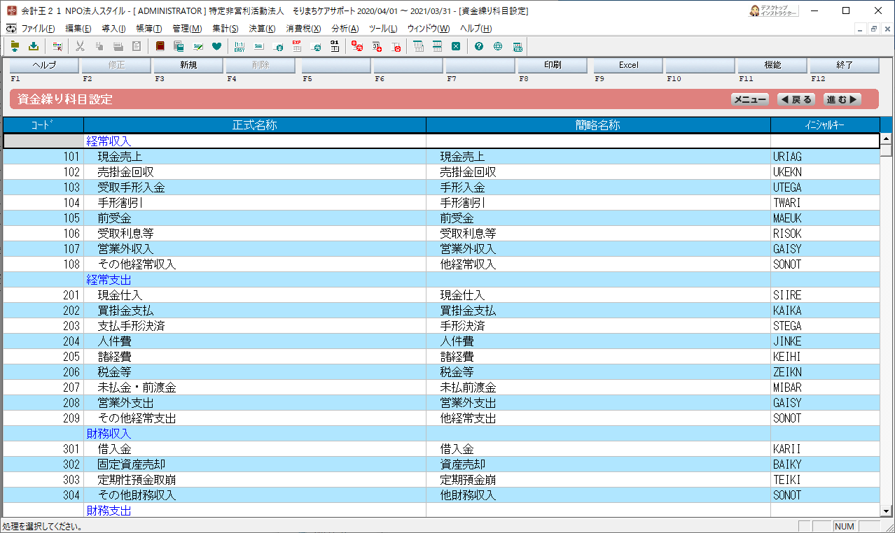Click the EXP export toolbar icon
The height and width of the screenshot is (533, 895).
pyautogui.click(x=297, y=47)
